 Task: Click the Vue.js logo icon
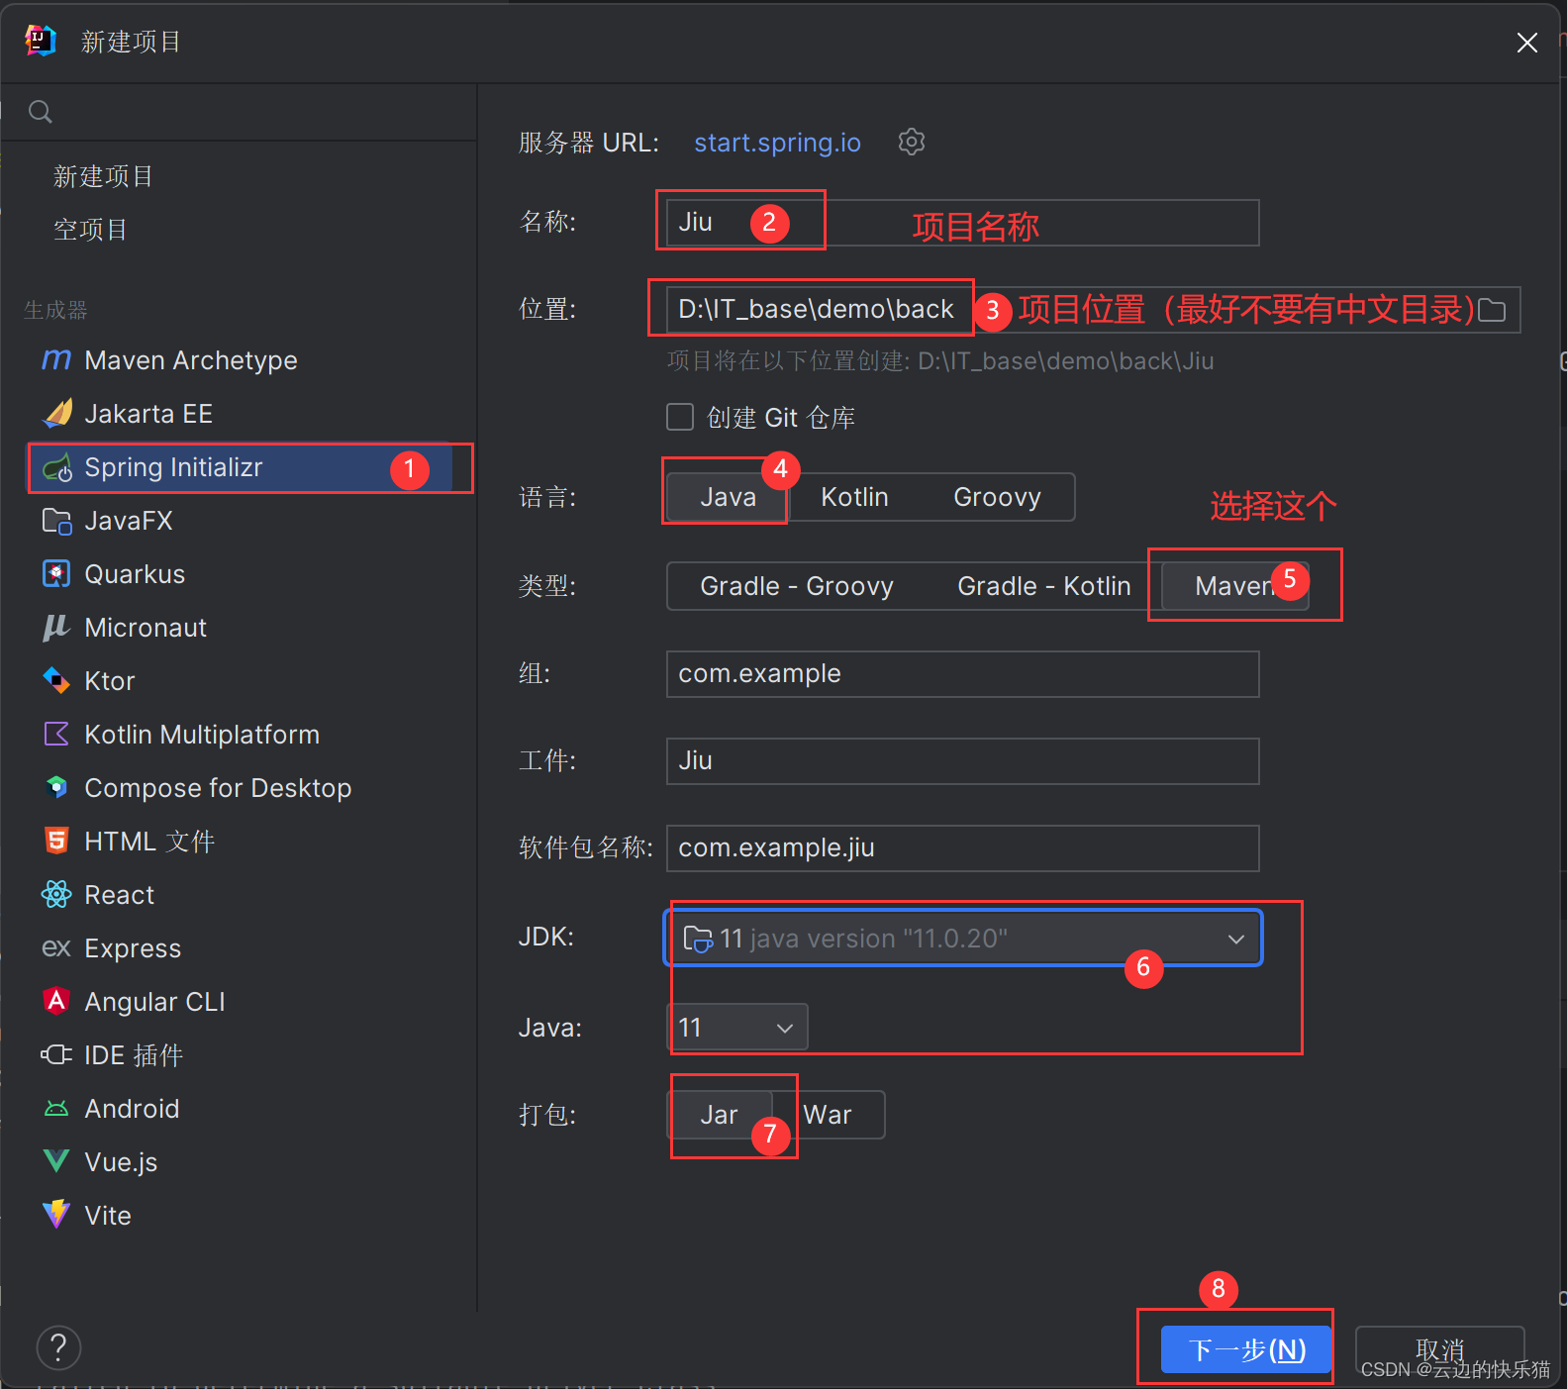[56, 1161]
